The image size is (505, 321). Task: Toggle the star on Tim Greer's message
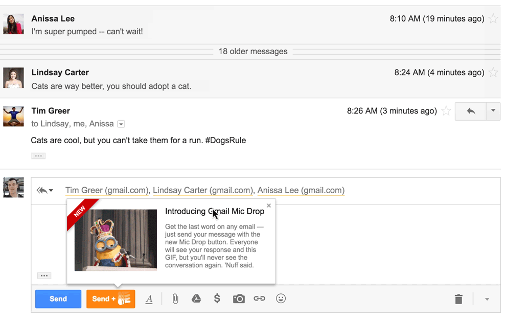(x=446, y=111)
